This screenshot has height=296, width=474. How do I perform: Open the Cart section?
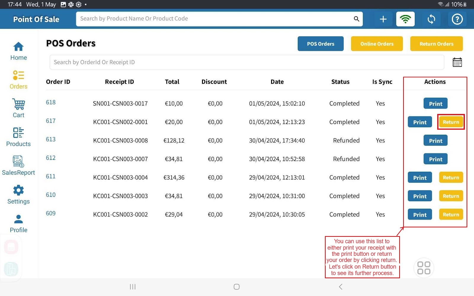(x=18, y=108)
